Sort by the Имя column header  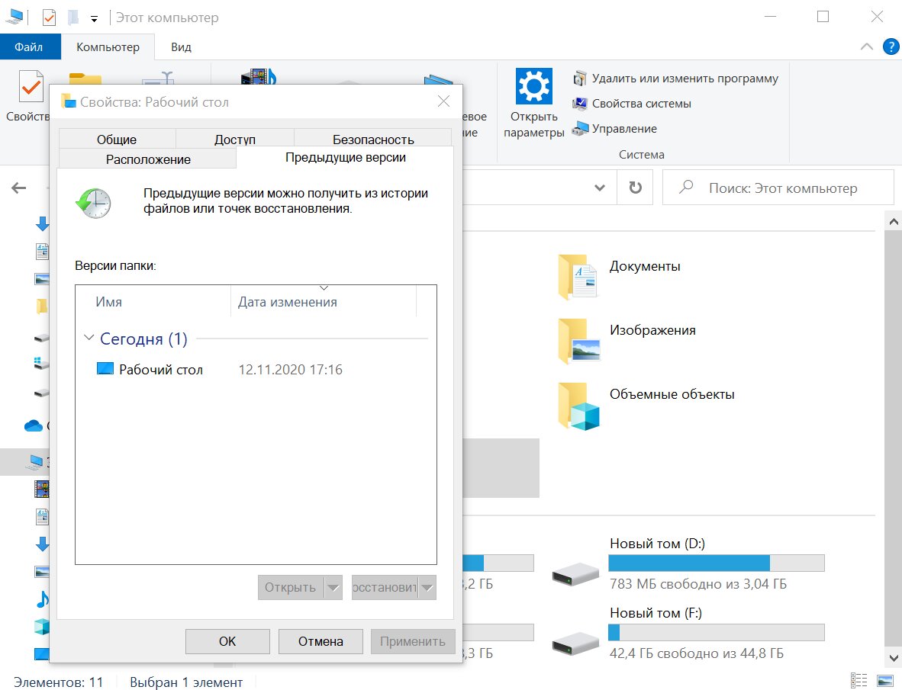coord(154,302)
